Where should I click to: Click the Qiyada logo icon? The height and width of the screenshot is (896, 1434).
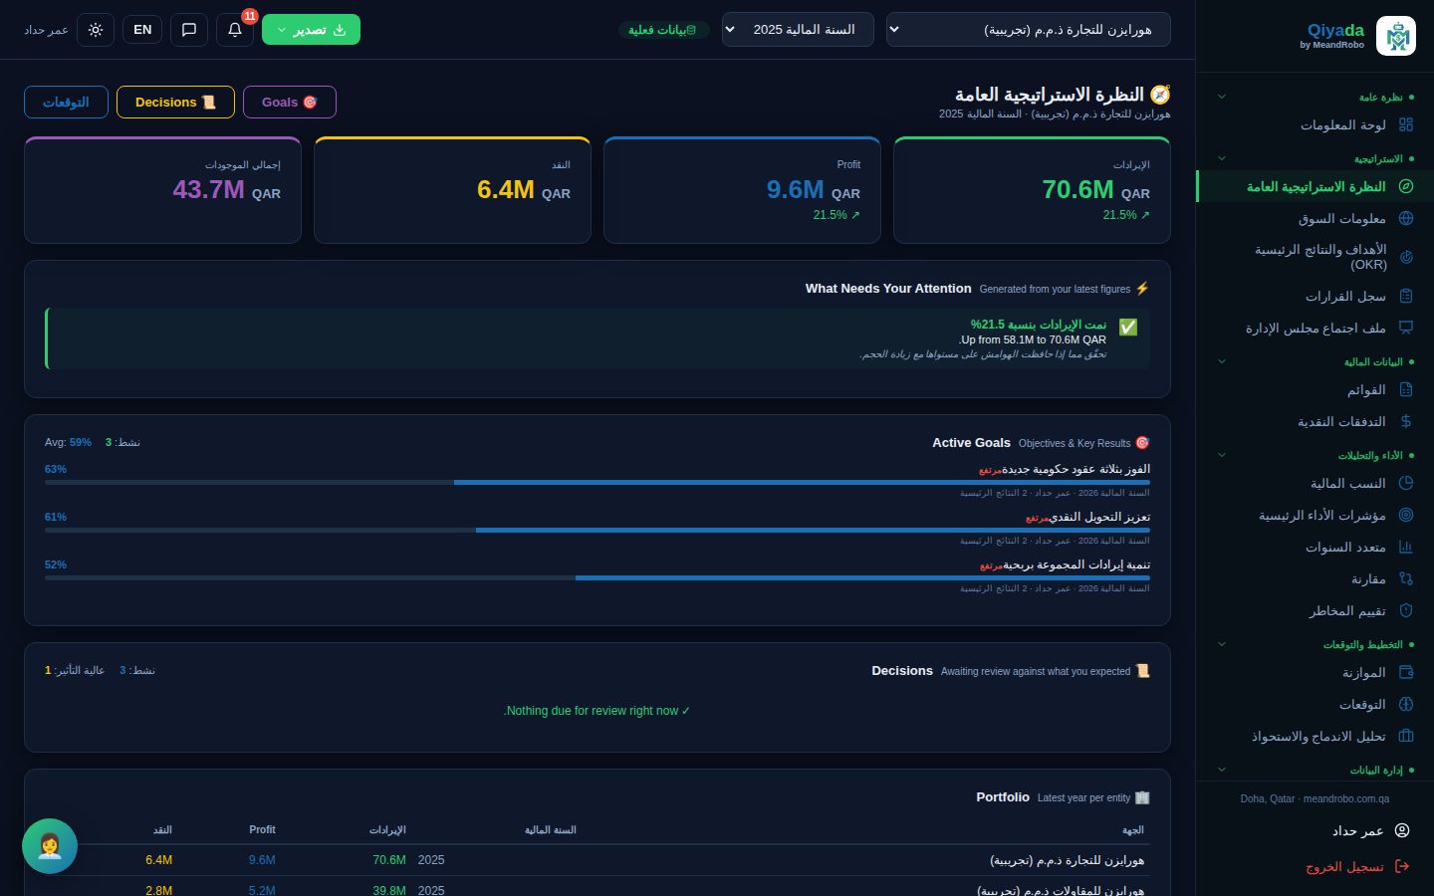(1395, 36)
